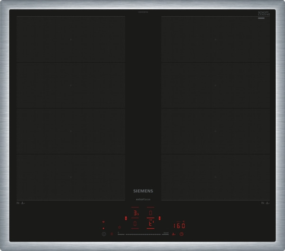Select the rear-left zone showing 0
Image resolution: width=285 pixels, height=251 pixels.
(136, 223)
